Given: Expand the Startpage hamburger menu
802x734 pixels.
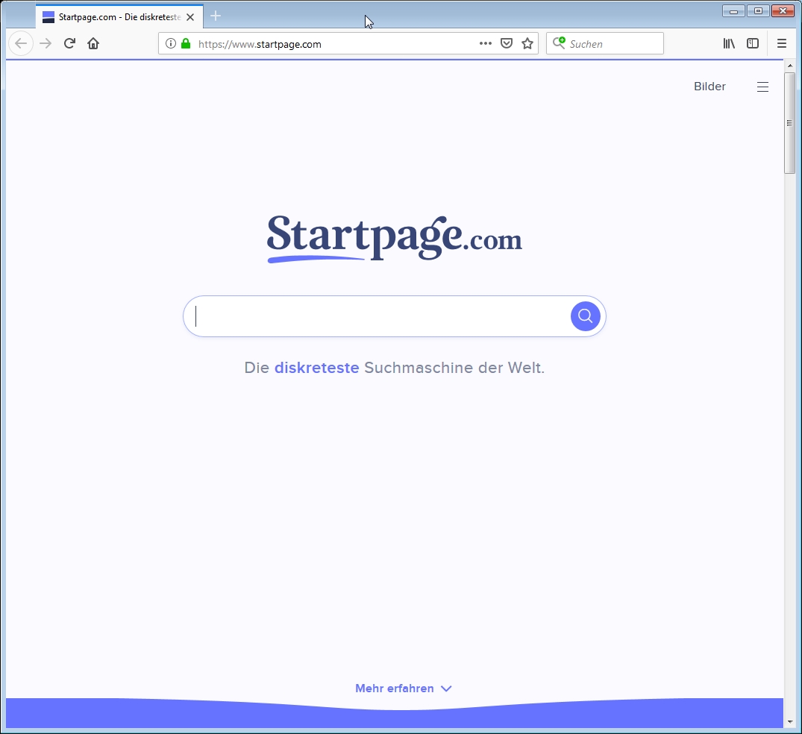Looking at the screenshot, I should pos(762,87).
